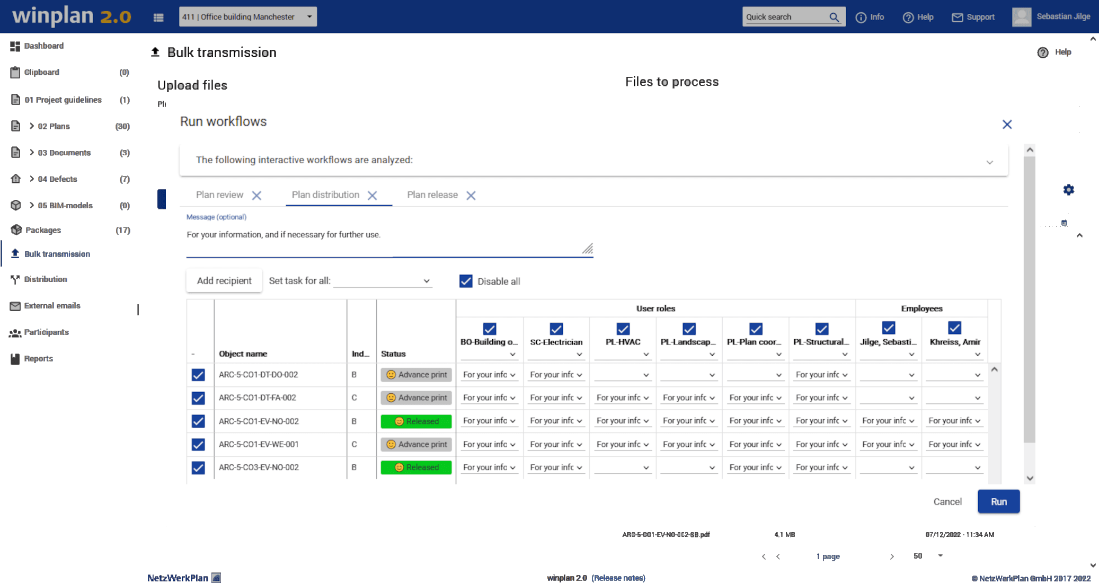This screenshot has height=583, width=1099.
Task: Click the Support envelope icon in header
Action: pyautogui.click(x=957, y=17)
